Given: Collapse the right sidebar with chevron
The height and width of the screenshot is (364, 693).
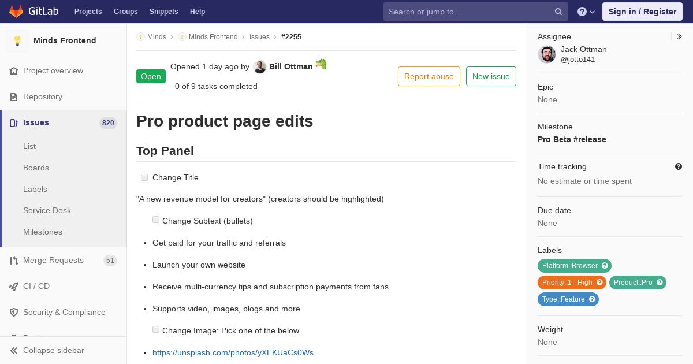Looking at the screenshot, I should tap(680, 36).
